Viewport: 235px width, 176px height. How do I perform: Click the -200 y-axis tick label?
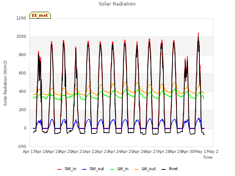click(22, 146)
